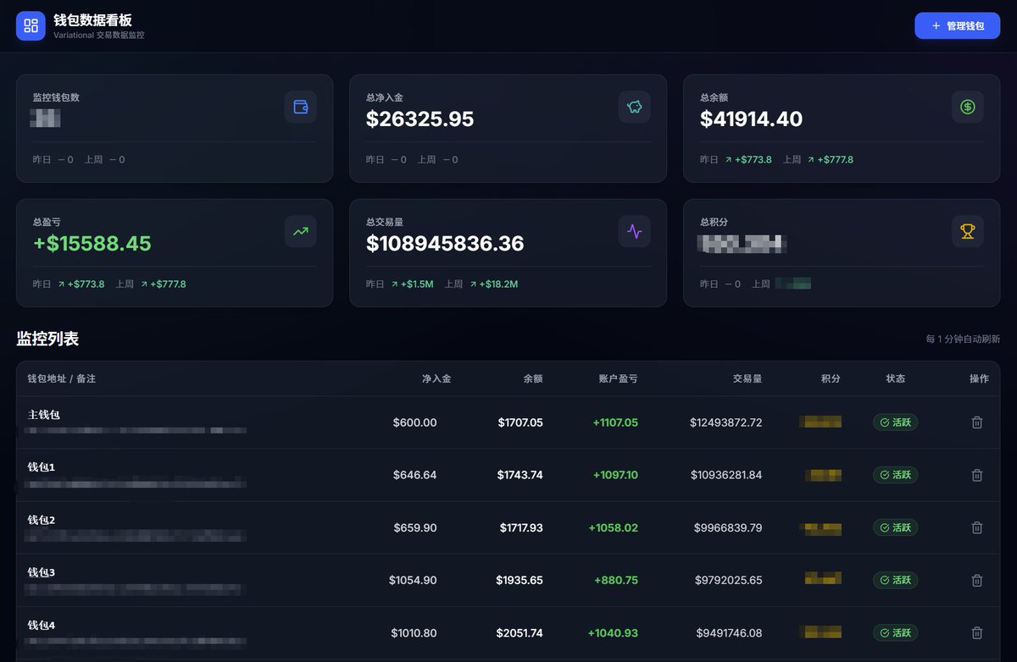The image size is (1017, 662).
Task: Click 钱包2 volume $9966839.79
Action: pos(728,527)
